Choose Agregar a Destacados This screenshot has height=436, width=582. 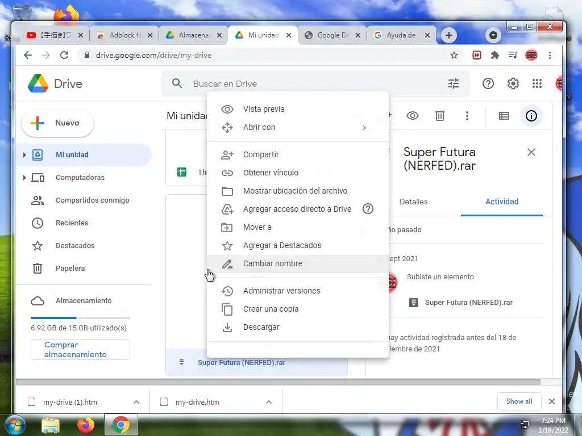click(x=298, y=245)
